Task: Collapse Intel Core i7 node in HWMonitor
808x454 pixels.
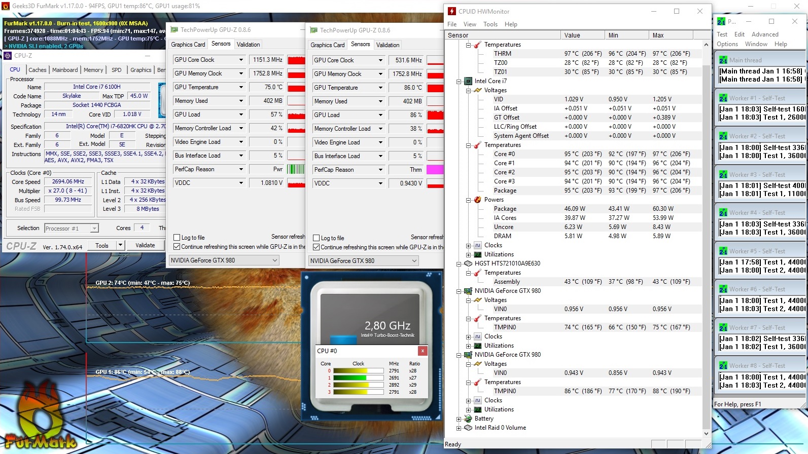Action: tap(459, 81)
